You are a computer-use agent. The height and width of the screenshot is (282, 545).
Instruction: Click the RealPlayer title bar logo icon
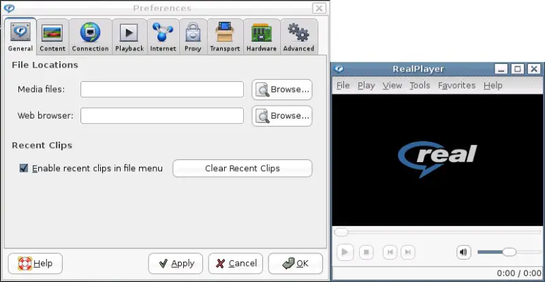[339, 69]
